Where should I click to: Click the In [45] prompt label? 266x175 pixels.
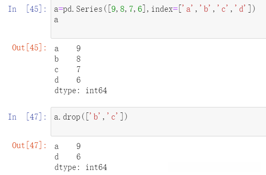(27, 10)
